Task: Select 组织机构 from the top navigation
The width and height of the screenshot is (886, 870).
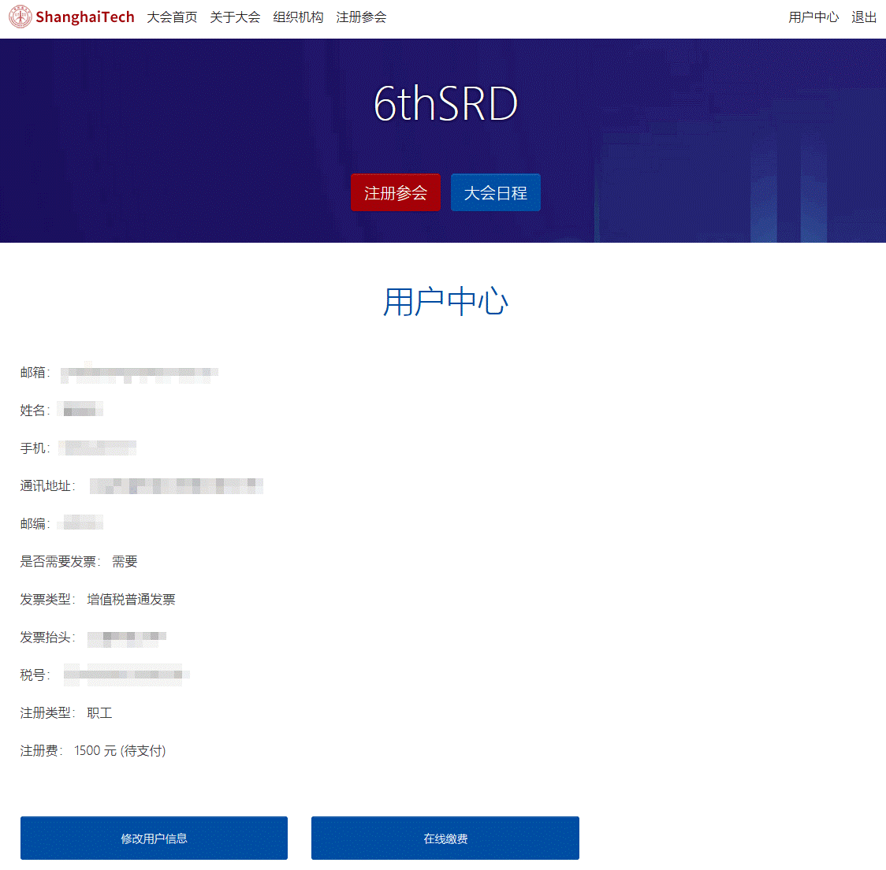Action: coord(298,17)
